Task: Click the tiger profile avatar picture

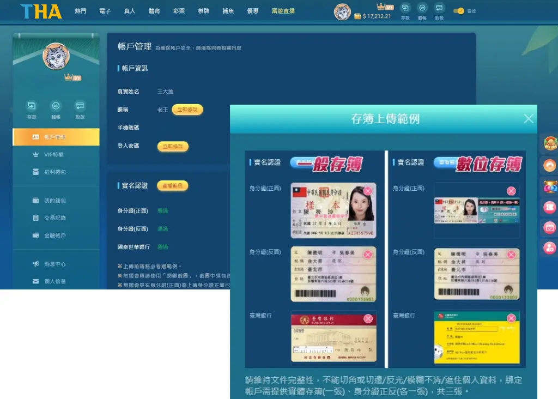Action: pyautogui.click(x=55, y=56)
